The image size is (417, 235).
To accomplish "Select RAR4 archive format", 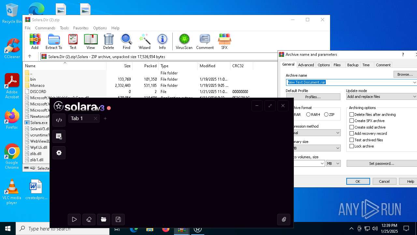I will [x=308, y=115].
